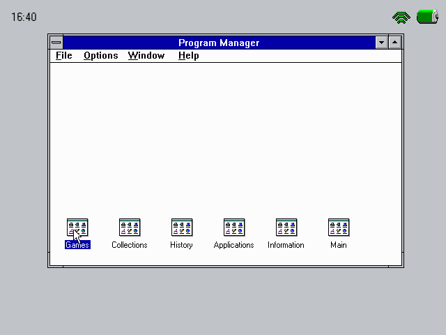Click the "Information" label text
This screenshot has width=446, height=335.
coord(286,245)
